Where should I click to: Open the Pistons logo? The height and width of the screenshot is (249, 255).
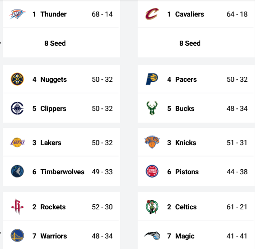tap(152, 171)
